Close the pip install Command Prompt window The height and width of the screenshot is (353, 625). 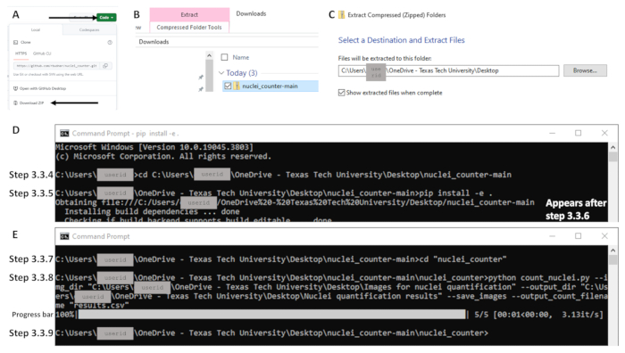(604, 134)
